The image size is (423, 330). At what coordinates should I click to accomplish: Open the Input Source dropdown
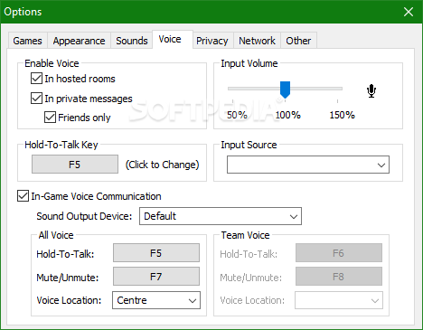(308, 165)
